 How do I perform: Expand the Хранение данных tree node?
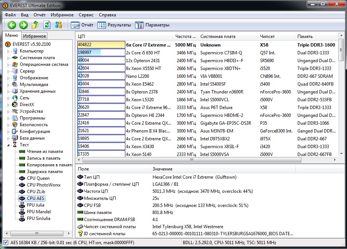pyautogui.click(x=9, y=92)
